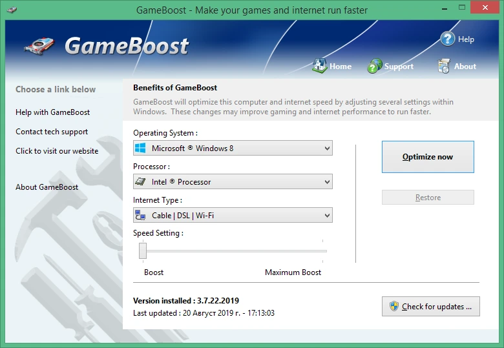Click the Benefits of GameBoost heading
Viewport: 504px width, 348px height.
point(175,88)
